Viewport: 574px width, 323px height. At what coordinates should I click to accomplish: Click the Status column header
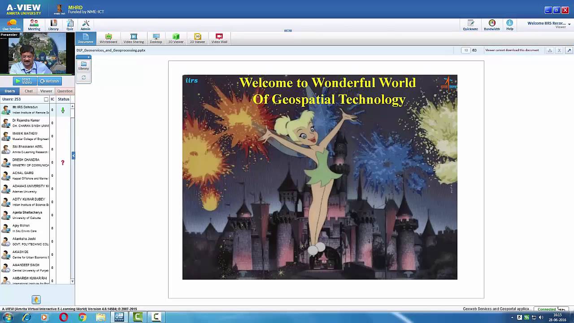64,99
